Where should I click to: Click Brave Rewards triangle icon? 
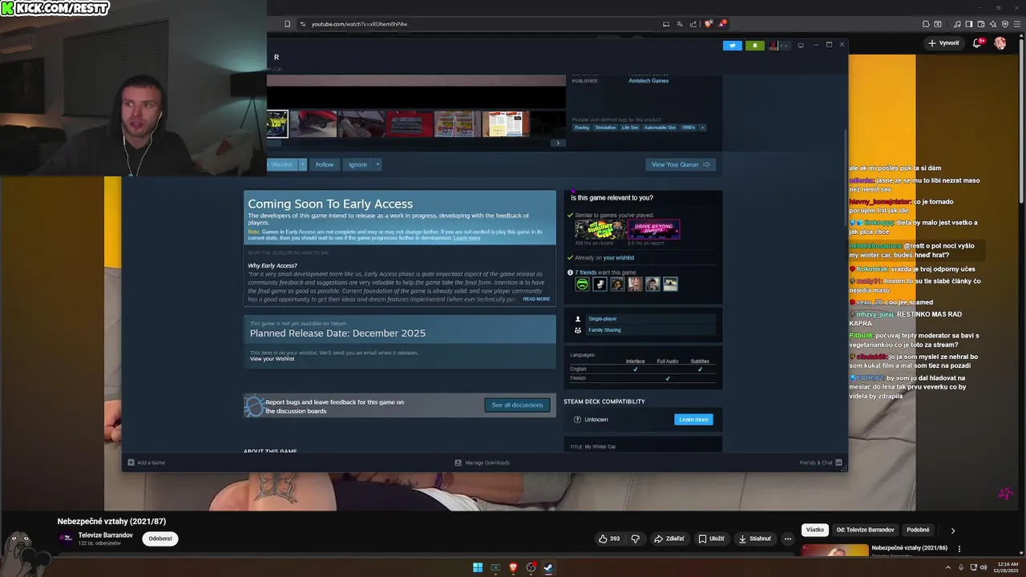click(721, 24)
